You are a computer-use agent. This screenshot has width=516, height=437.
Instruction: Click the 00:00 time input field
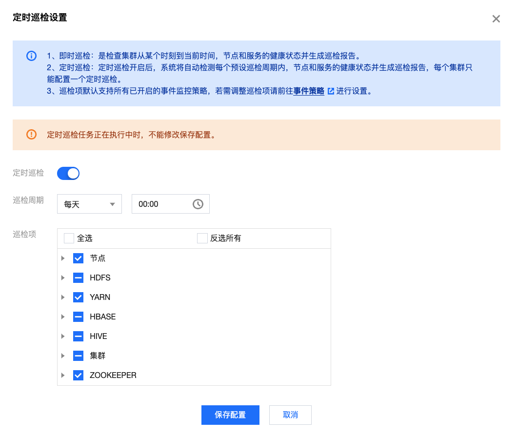[x=161, y=204]
